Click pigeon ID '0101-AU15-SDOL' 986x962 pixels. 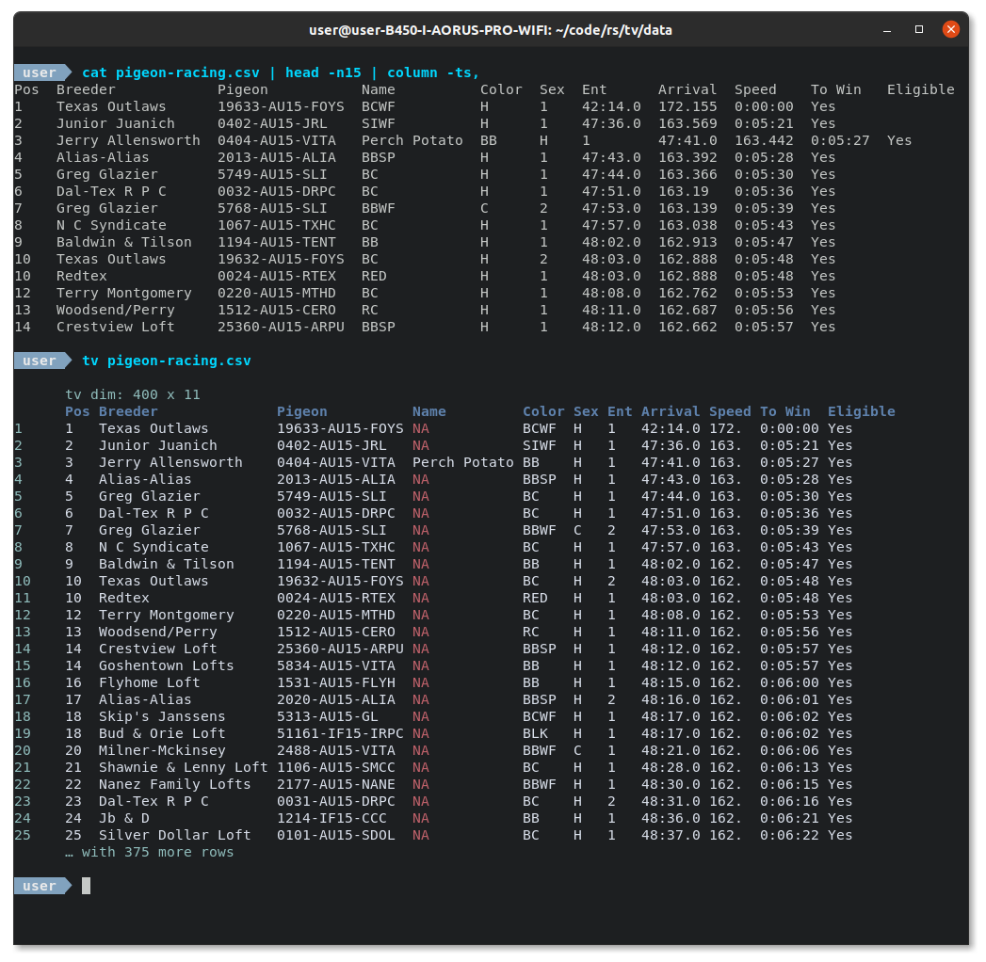[x=336, y=836]
